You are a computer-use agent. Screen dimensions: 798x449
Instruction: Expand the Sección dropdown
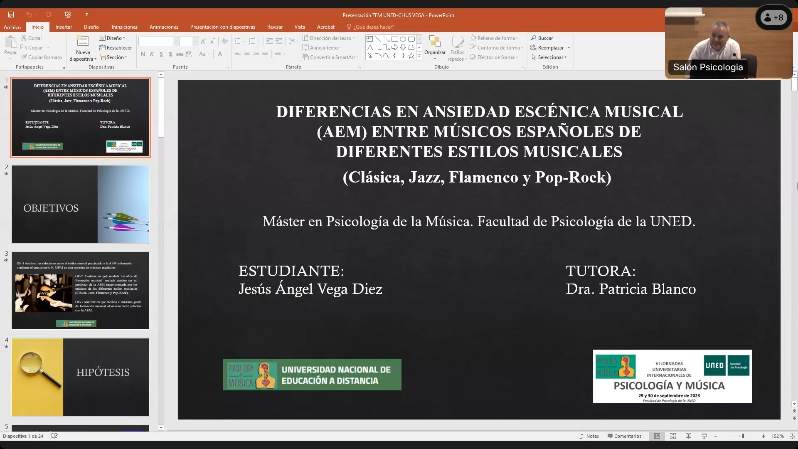point(114,57)
